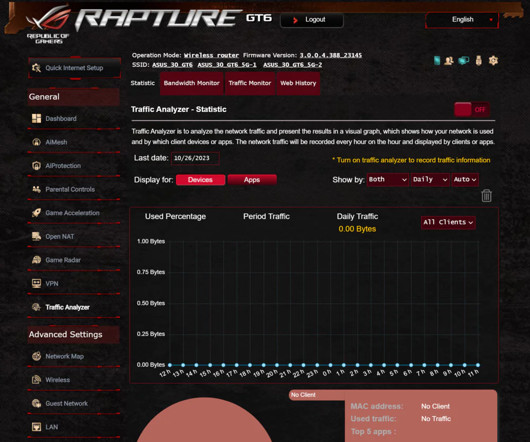Open the English language dropdown

[462, 20]
